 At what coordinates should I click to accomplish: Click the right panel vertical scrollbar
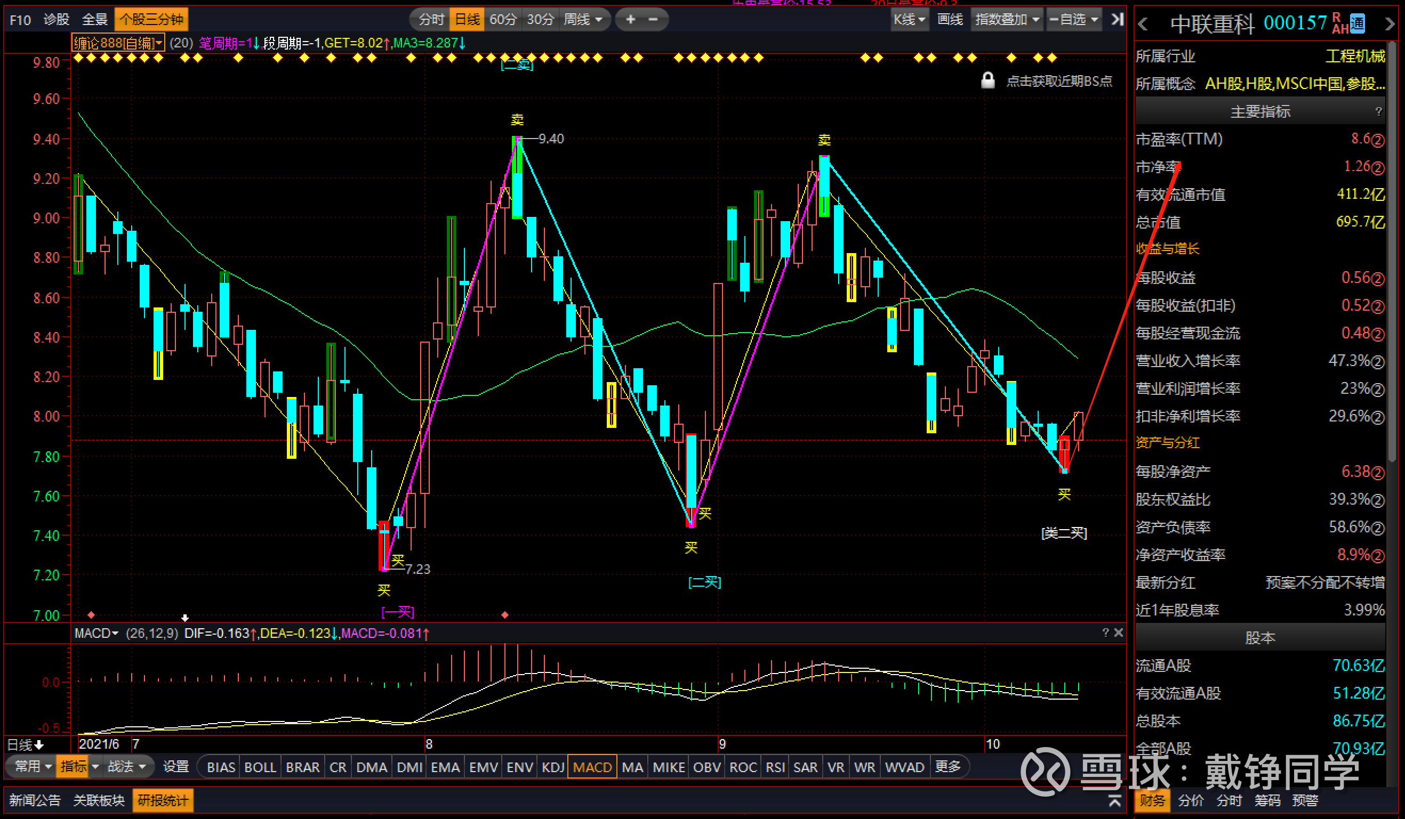[x=1392, y=251]
